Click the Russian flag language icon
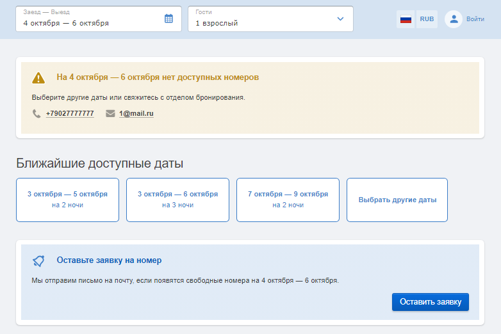 406,19
